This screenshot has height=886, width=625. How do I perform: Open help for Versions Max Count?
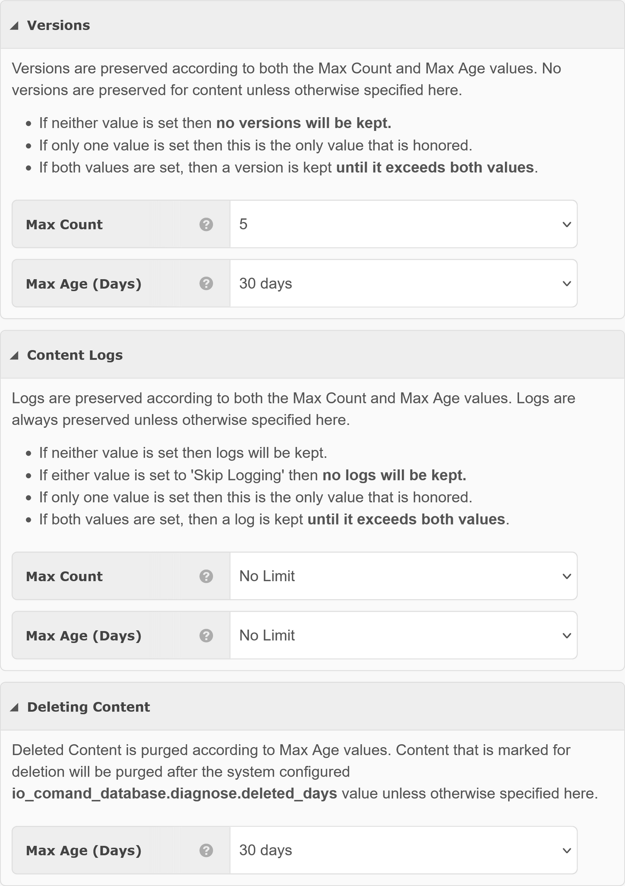pyautogui.click(x=206, y=224)
